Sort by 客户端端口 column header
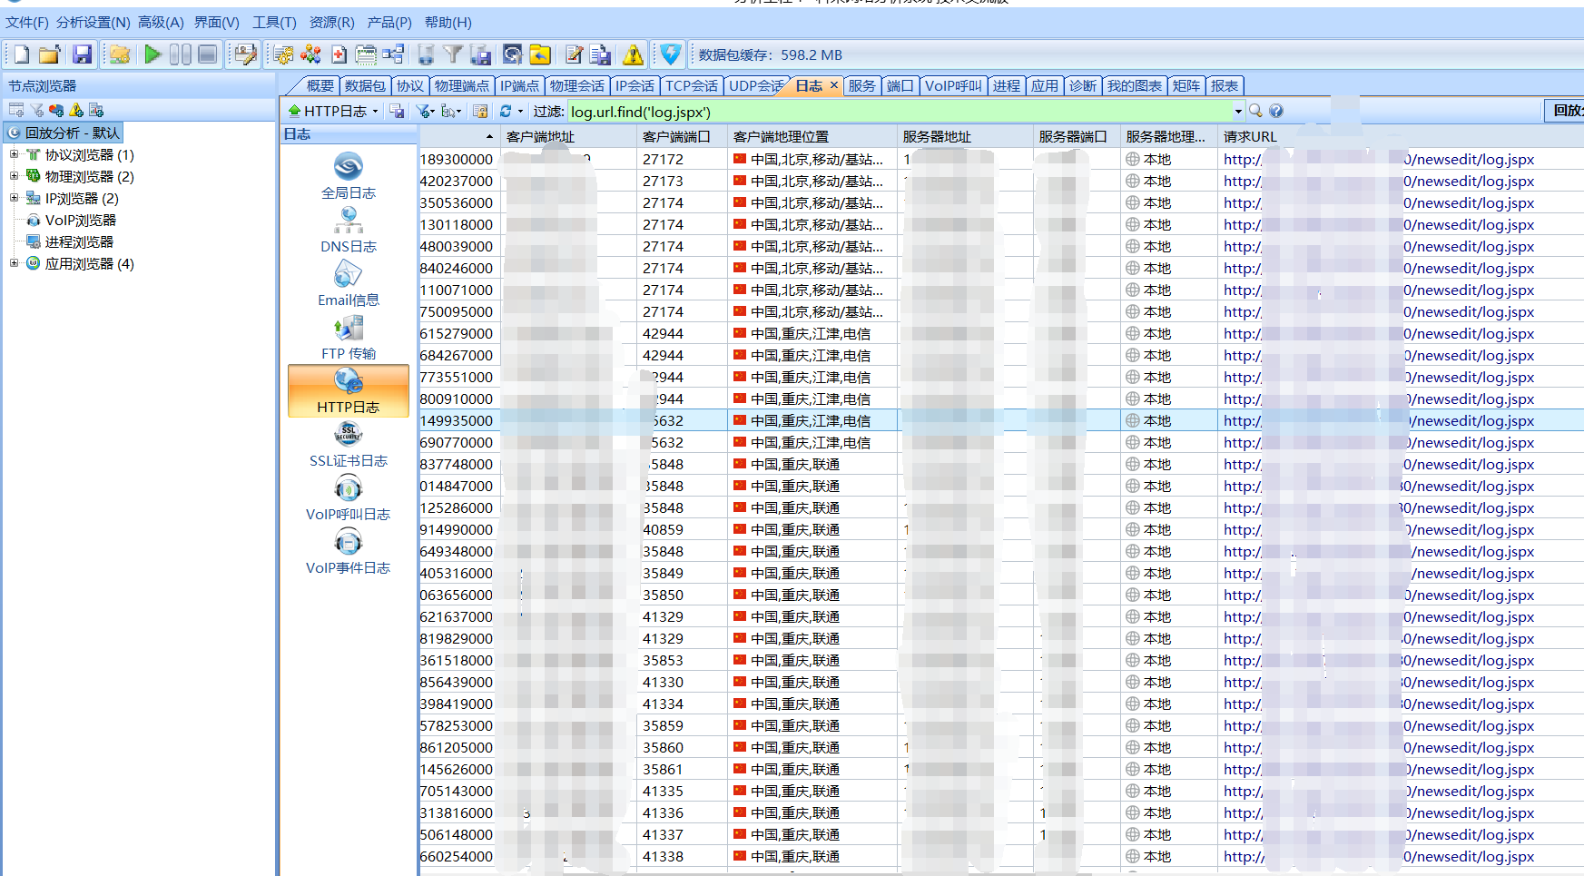Image resolution: width=1584 pixels, height=876 pixels. pyautogui.click(x=682, y=137)
